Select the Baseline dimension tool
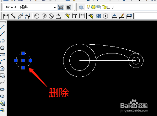Viewport: 157px width, 116px height. point(74,16)
